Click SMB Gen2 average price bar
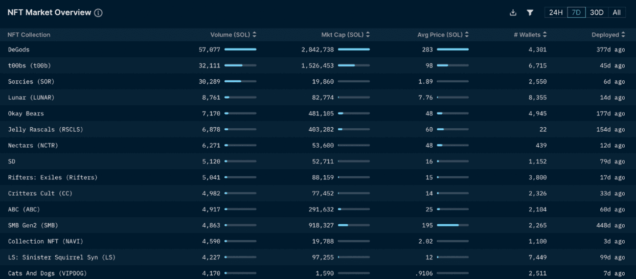The width and height of the screenshot is (636, 279). pos(452,225)
